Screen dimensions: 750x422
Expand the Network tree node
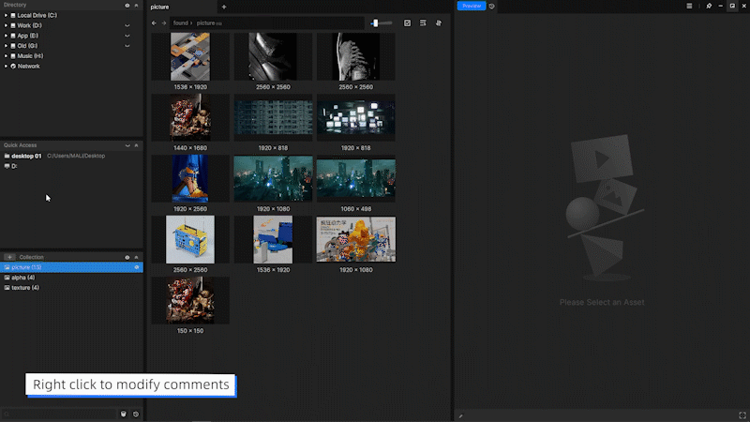tap(6, 67)
